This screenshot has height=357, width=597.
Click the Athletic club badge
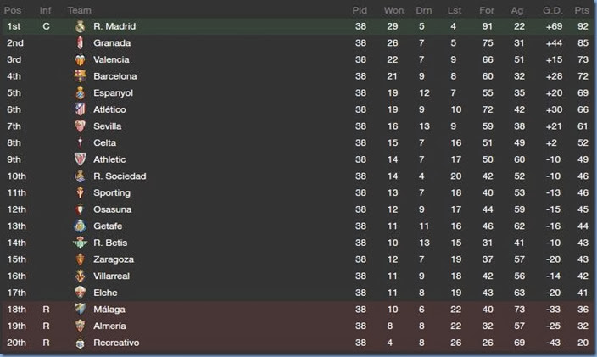click(x=81, y=159)
